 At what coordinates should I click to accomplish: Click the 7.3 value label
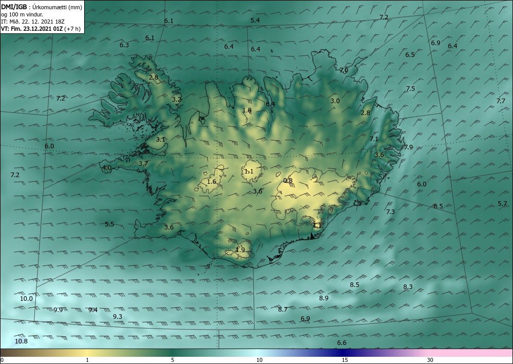390,212
